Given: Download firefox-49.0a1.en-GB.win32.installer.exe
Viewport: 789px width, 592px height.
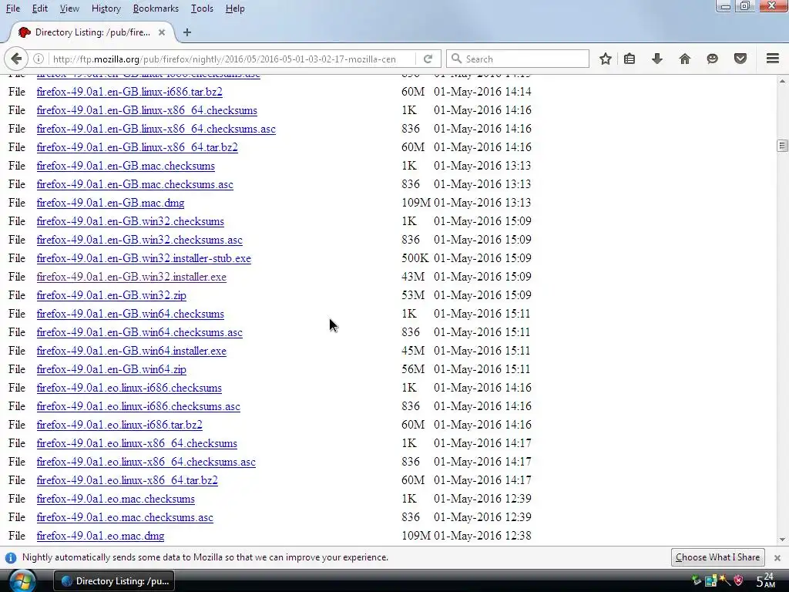Looking at the screenshot, I should coord(131,277).
